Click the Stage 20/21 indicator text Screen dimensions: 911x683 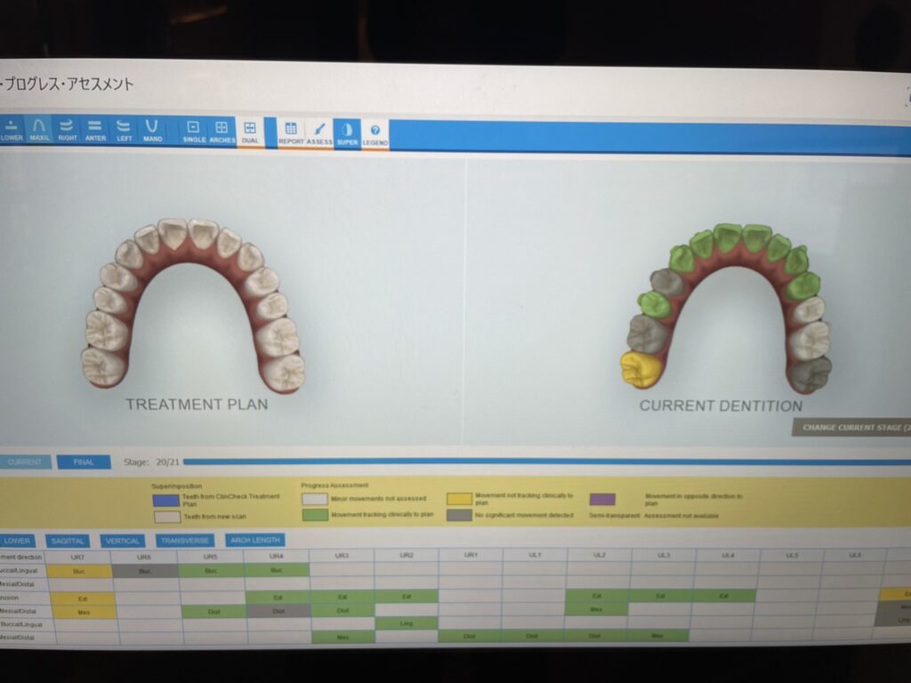[x=151, y=462]
